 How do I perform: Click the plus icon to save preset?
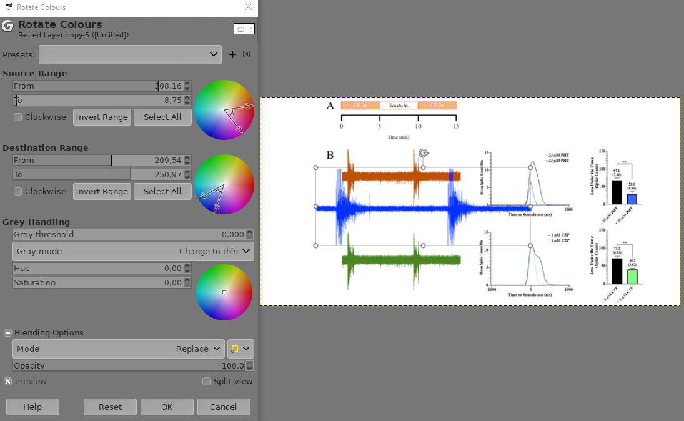click(232, 55)
